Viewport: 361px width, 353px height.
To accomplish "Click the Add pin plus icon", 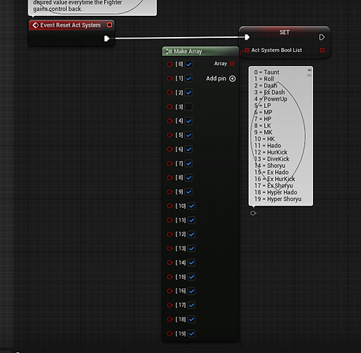I will (x=233, y=79).
